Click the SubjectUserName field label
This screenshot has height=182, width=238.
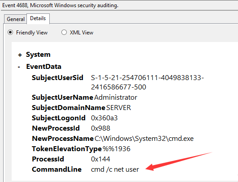tap(62, 97)
